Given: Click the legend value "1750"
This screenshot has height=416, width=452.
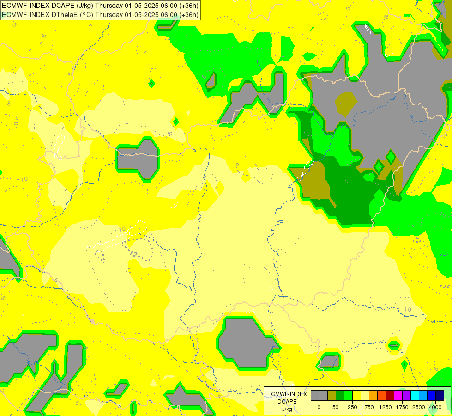Looking at the screenshot, I should click(x=402, y=407).
